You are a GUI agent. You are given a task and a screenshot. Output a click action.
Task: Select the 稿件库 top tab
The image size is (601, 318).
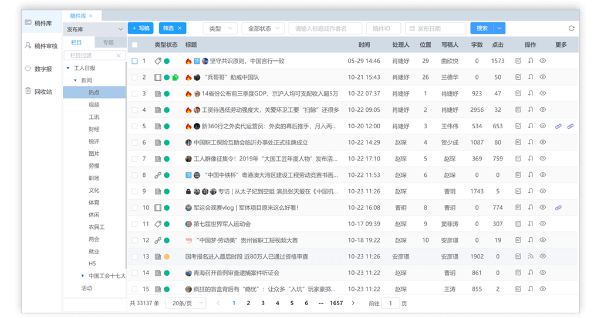[78, 16]
